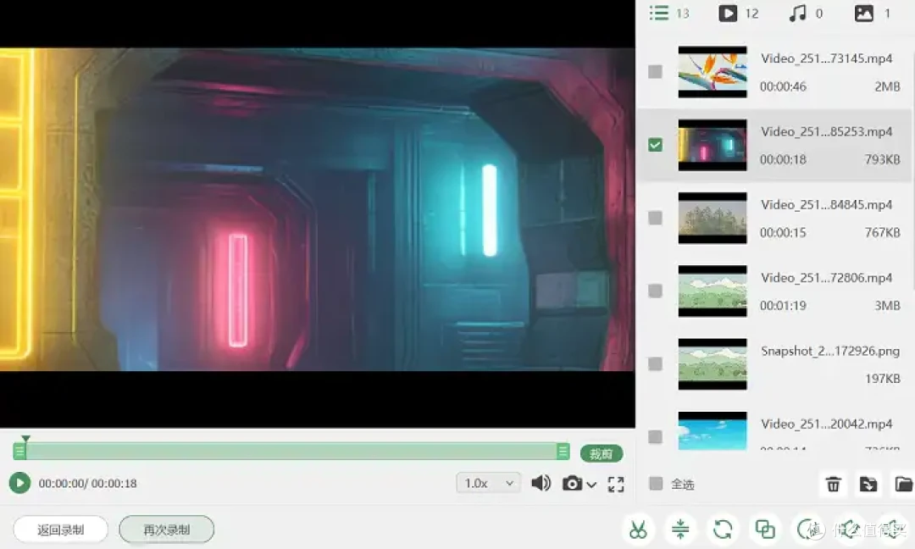Delete selected files with trash icon
This screenshot has width=915, height=549.
834,484
